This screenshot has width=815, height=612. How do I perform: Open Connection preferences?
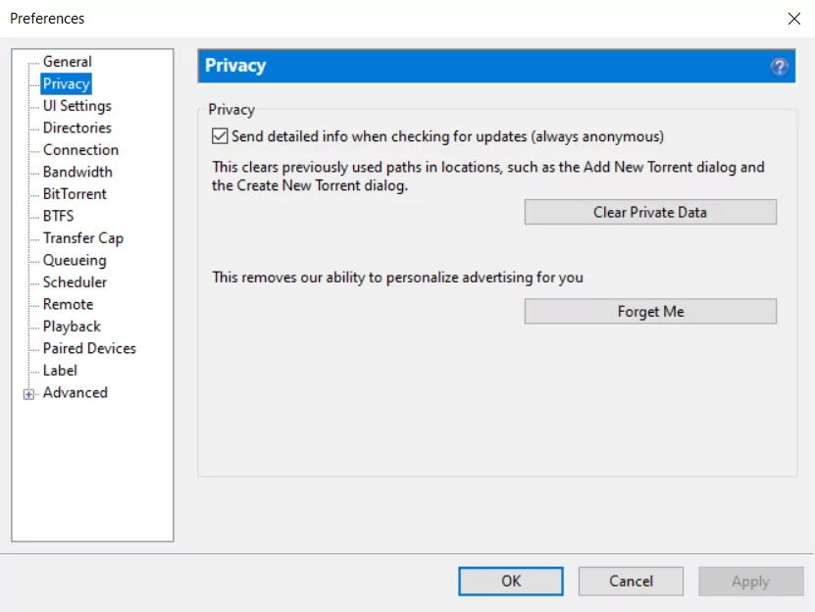[x=80, y=150]
